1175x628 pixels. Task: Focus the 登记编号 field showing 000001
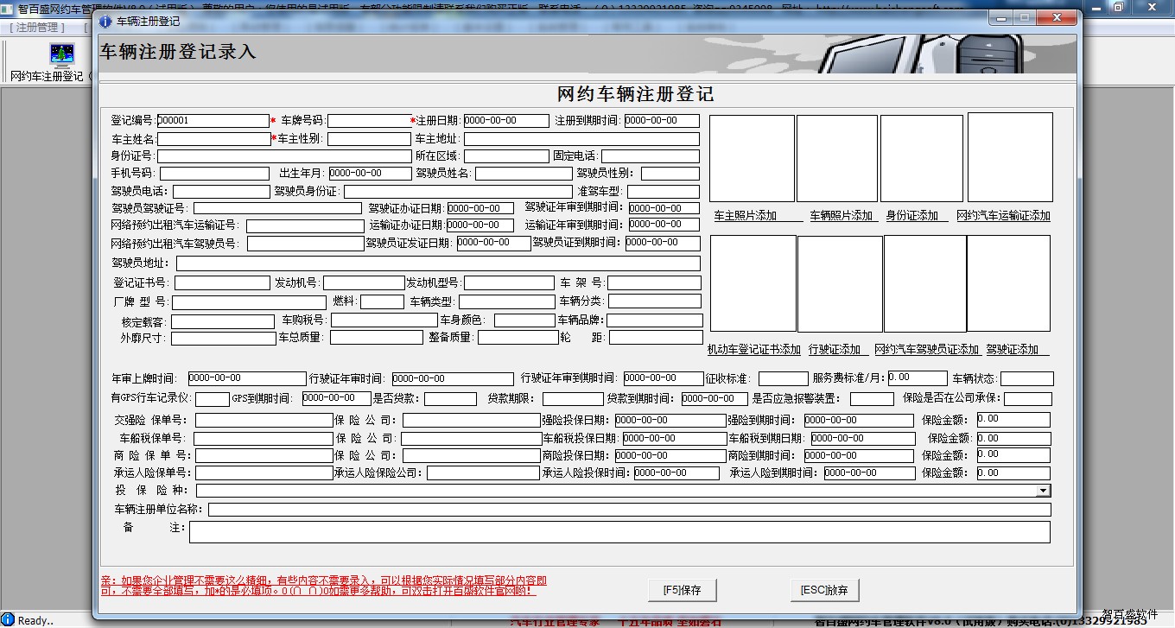(x=213, y=121)
